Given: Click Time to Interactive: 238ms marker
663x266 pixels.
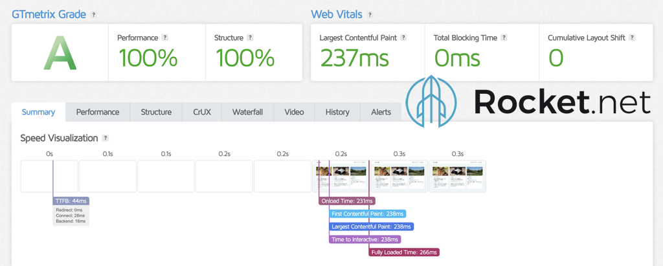Looking at the screenshot, I should (365, 239).
